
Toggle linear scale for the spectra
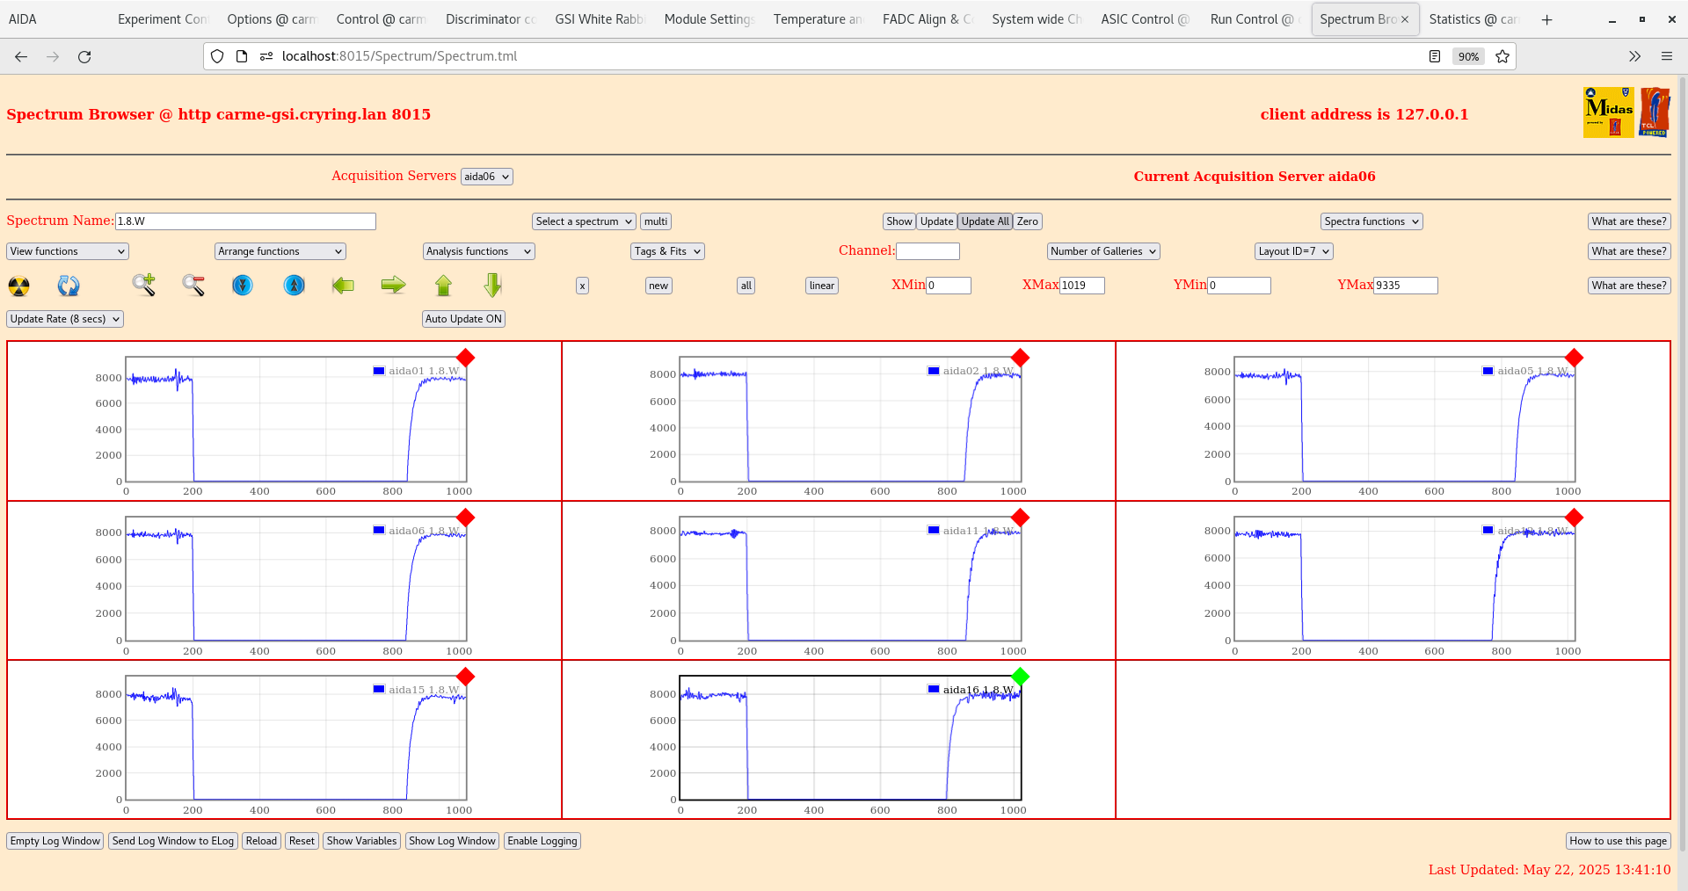point(820,286)
